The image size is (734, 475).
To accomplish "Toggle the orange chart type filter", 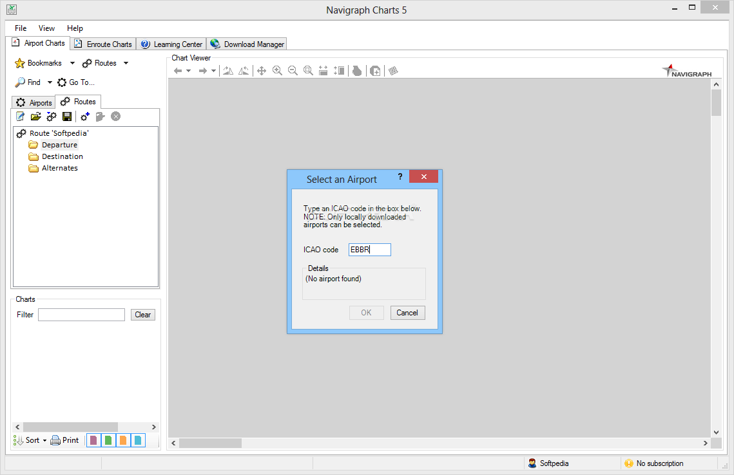I will click(x=122, y=440).
